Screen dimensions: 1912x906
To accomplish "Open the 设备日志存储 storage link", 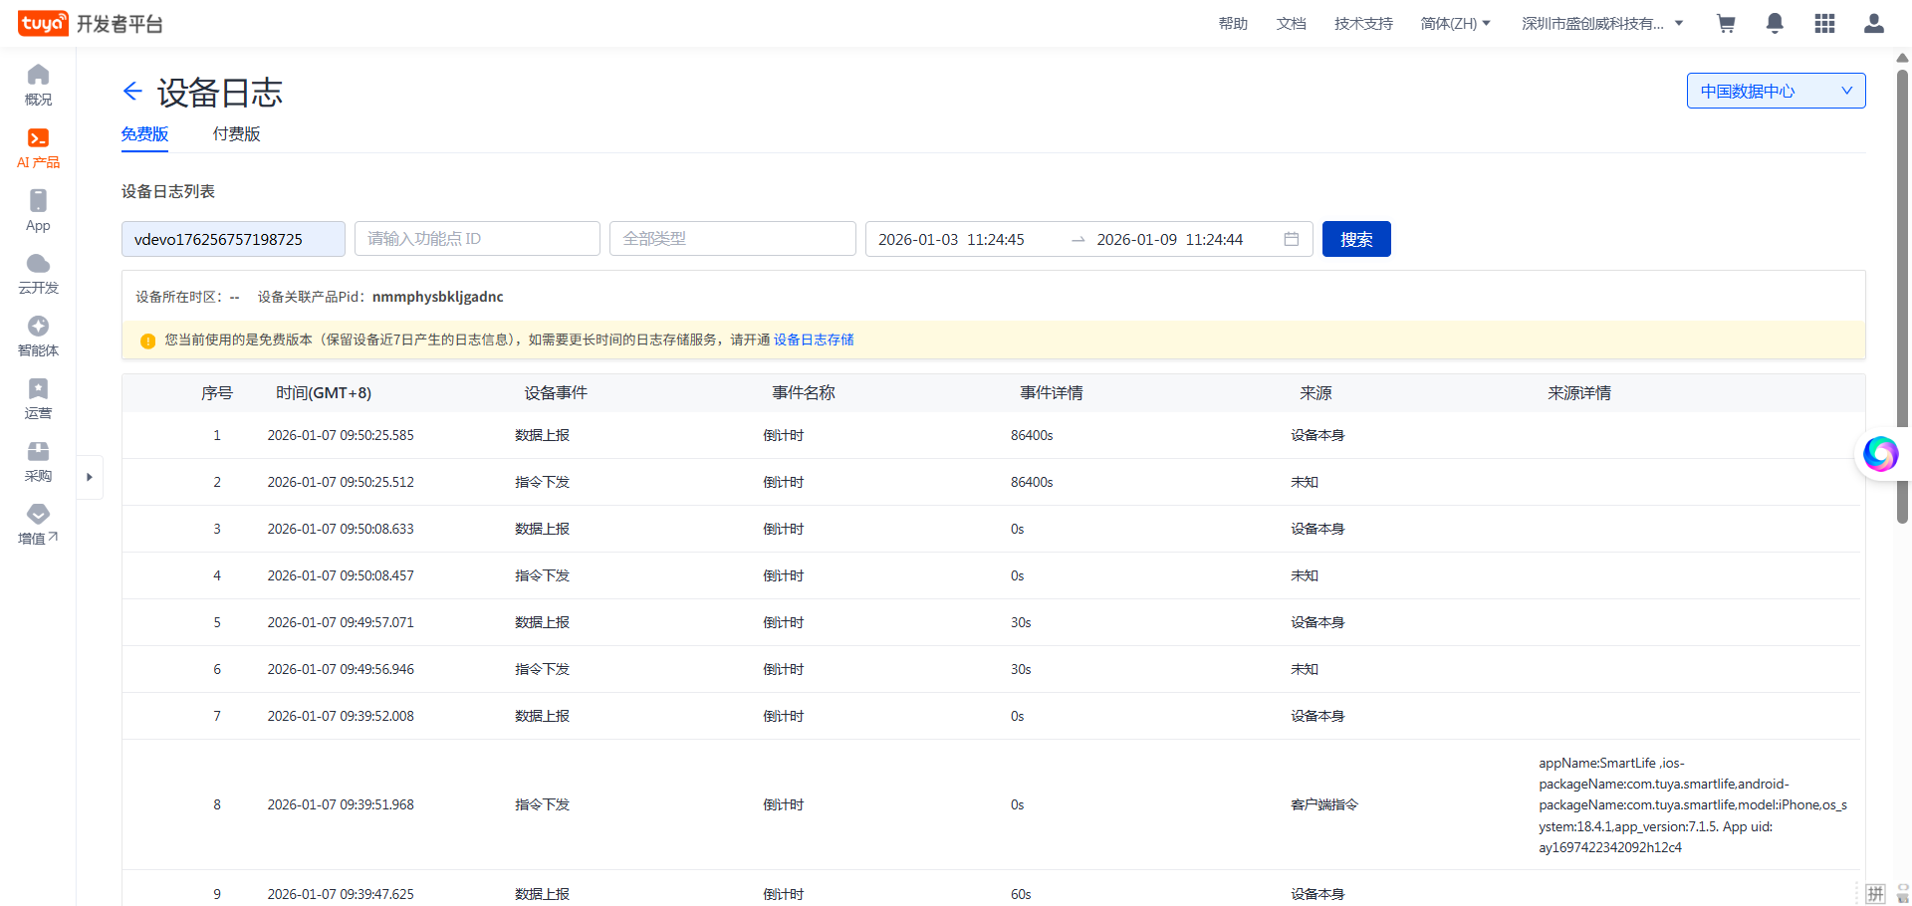I will (813, 340).
